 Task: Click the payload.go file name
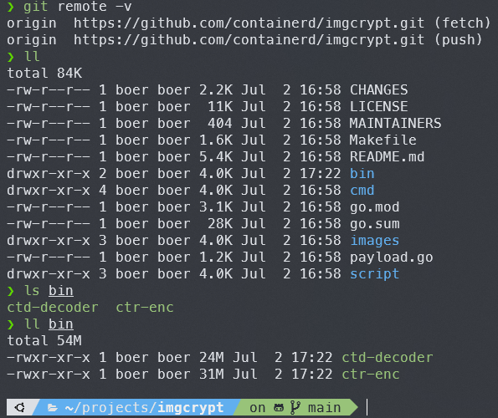(392, 257)
